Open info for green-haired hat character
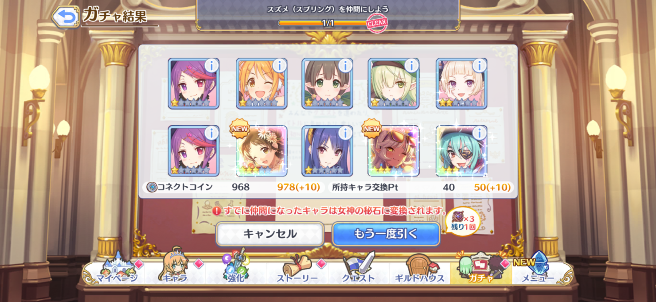Image resolution: width=656 pixels, height=302 pixels. [x=411, y=66]
